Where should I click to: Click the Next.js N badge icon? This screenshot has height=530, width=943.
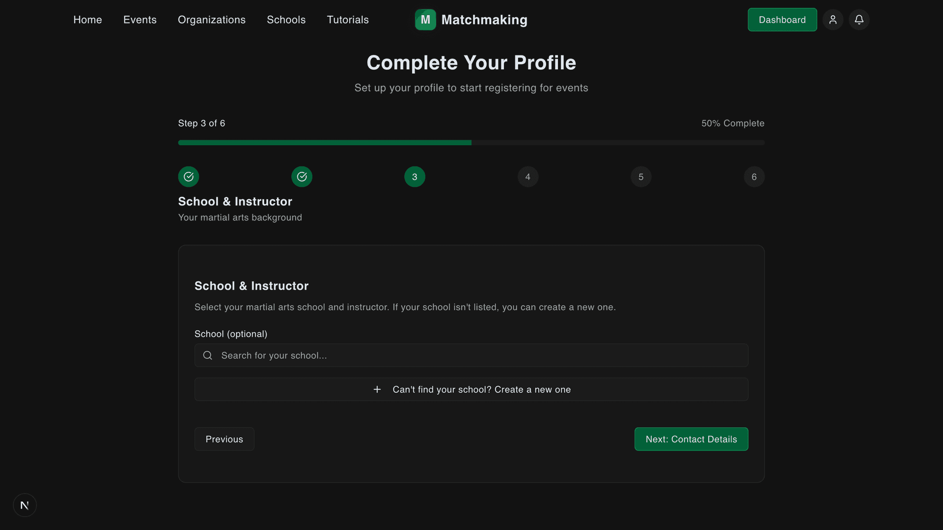[x=25, y=505]
